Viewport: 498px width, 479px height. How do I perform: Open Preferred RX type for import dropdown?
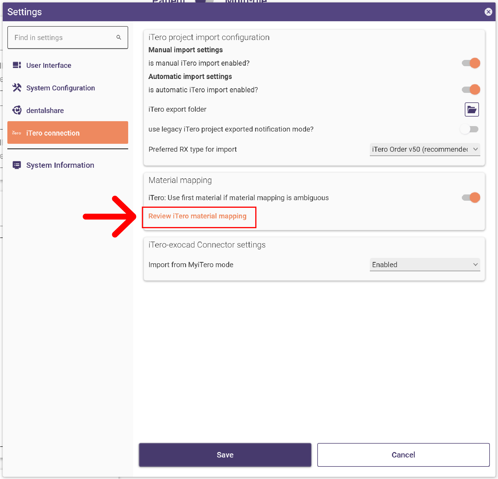[x=425, y=149]
